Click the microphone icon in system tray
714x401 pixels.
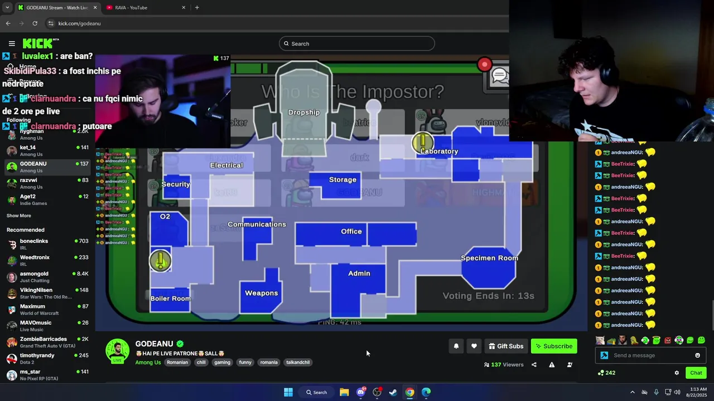pyautogui.click(x=657, y=392)
